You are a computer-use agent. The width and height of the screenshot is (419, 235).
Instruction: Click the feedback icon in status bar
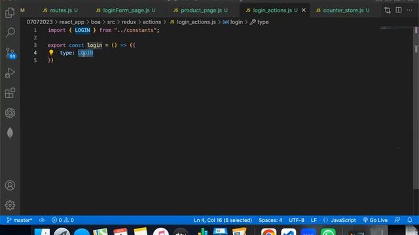click(x=397, y=220)
